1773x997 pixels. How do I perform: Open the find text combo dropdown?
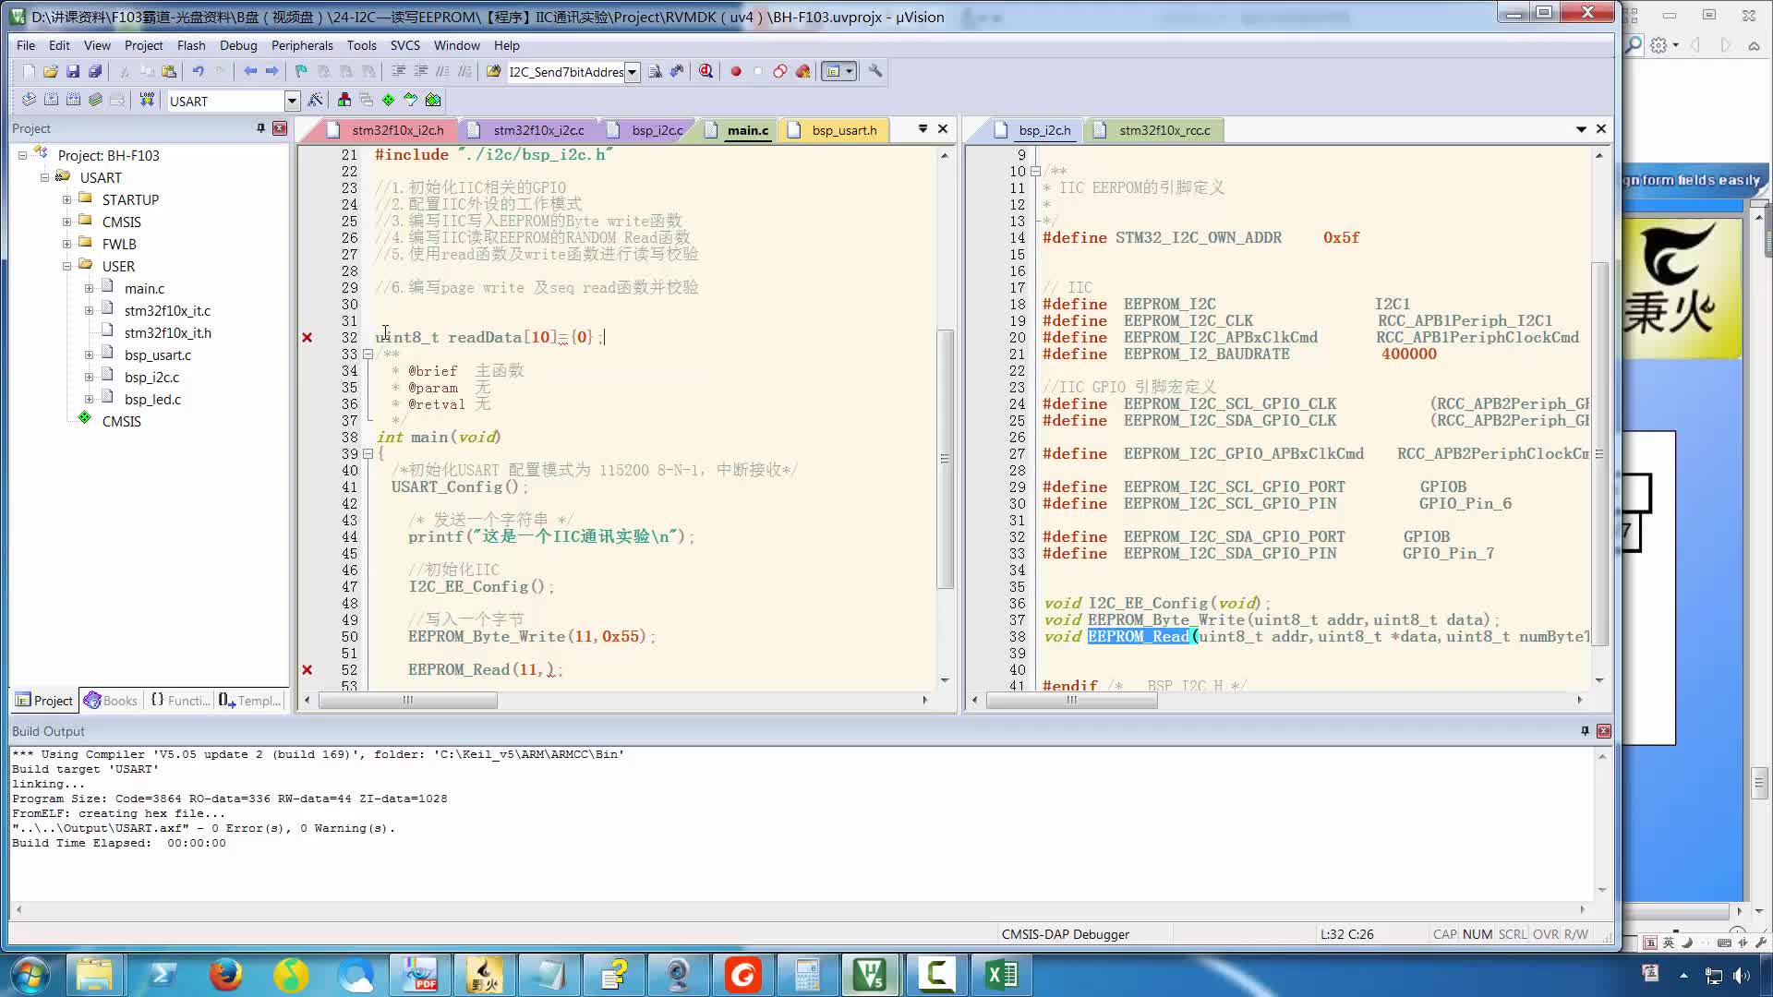point(633,72)
